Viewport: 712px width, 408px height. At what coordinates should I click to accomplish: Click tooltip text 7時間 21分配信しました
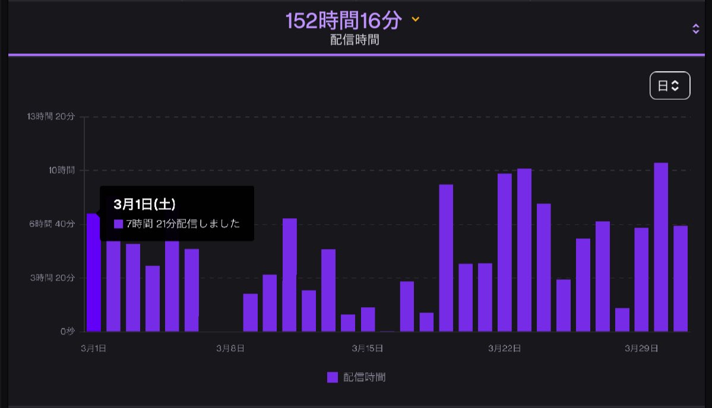(183, 224)
